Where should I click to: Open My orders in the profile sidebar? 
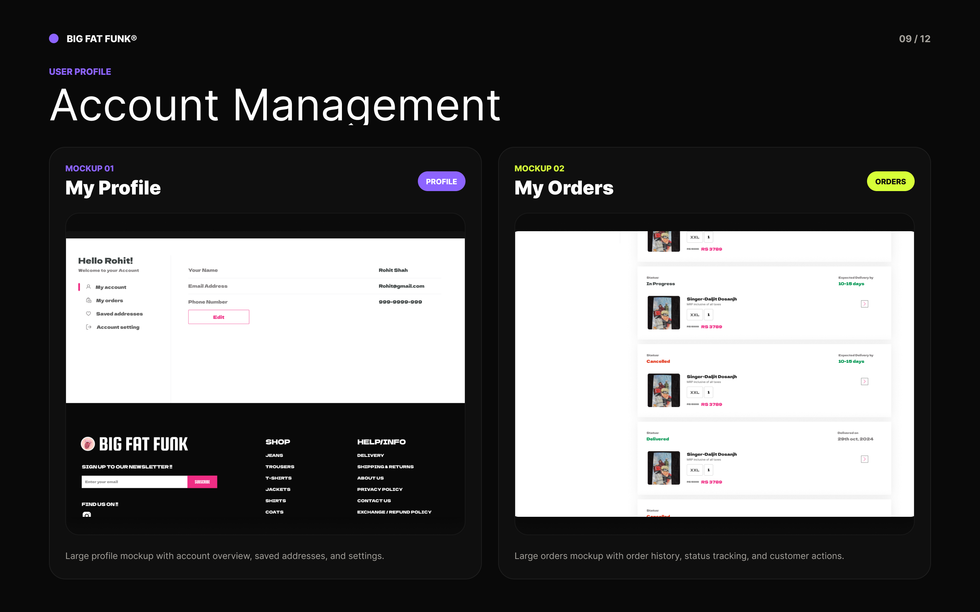click(x=109, y=300)
